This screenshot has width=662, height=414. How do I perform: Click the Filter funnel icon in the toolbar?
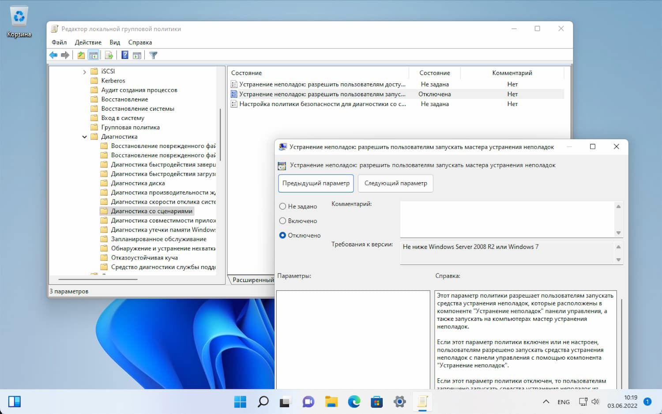pos(153,55)
